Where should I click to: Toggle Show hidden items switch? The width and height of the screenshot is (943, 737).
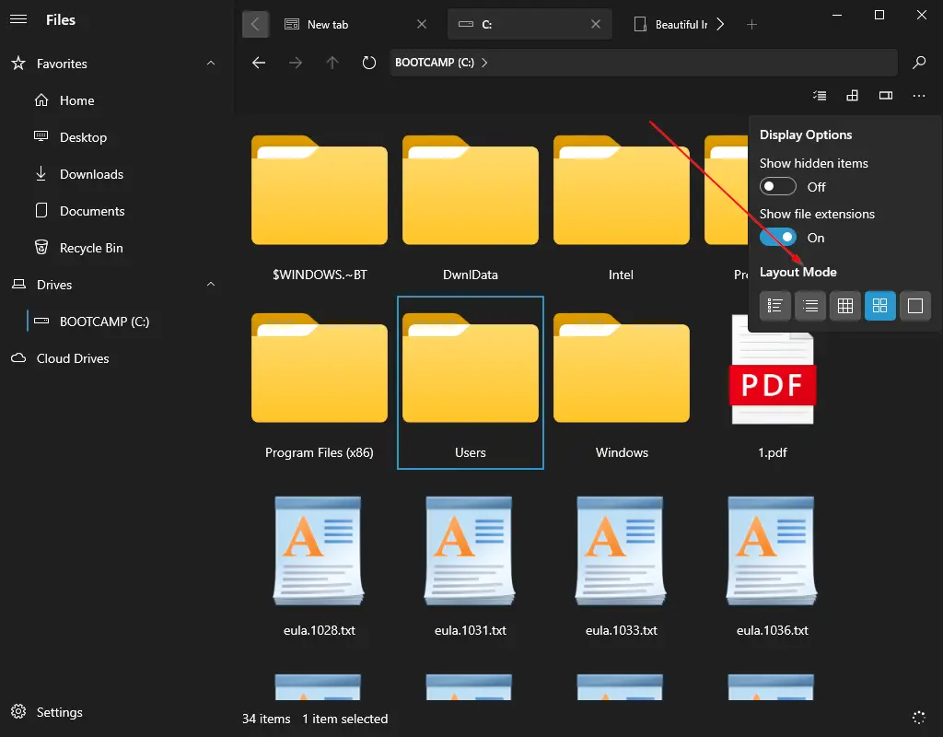[777, 186]
